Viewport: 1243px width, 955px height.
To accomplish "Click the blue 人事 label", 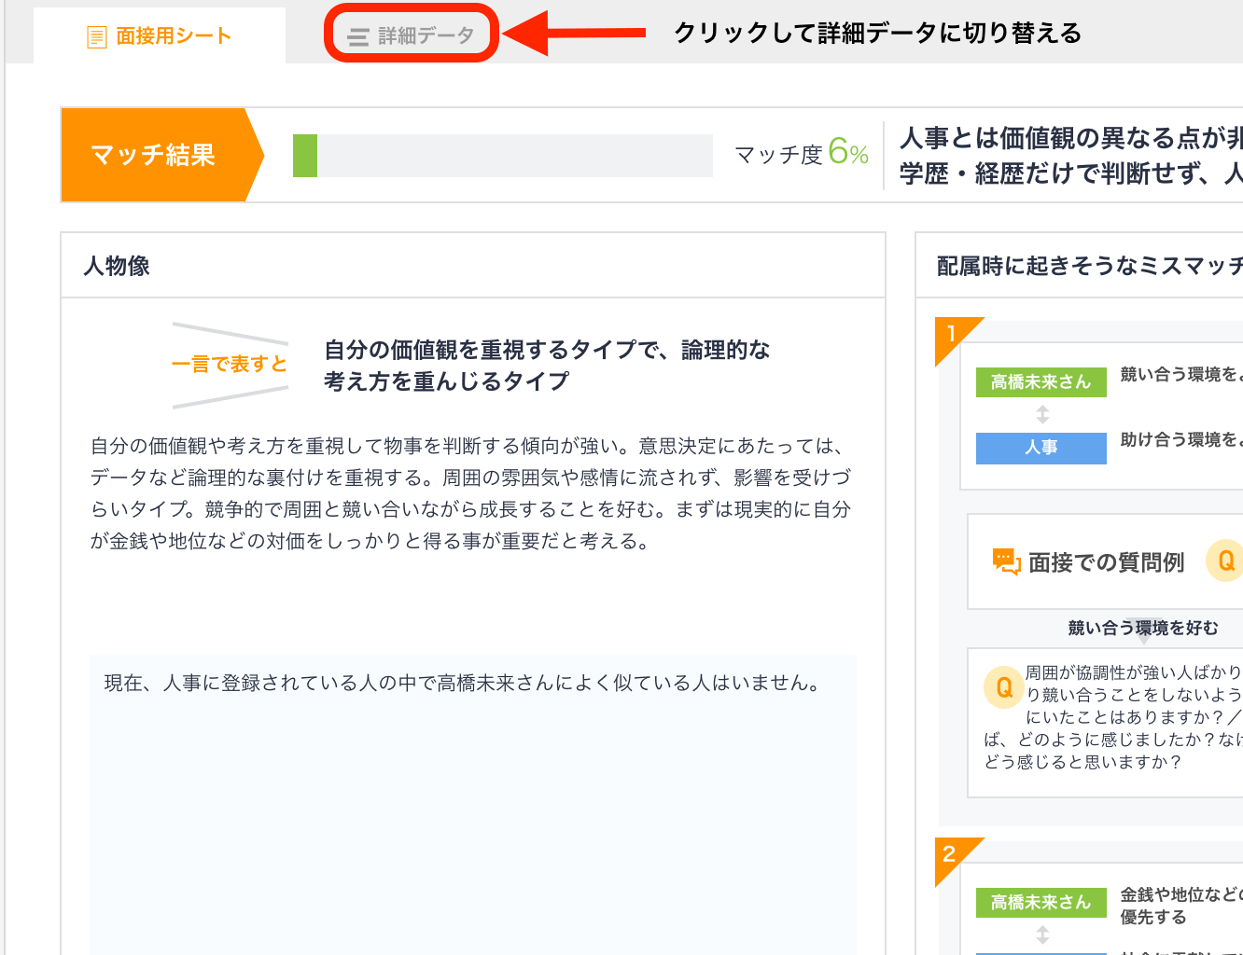I will coord(1041,448).
